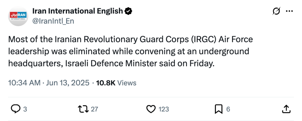
Task: Open the @IranIntl_En handle link
Action: pyautogui.click(x=53, y=21)
